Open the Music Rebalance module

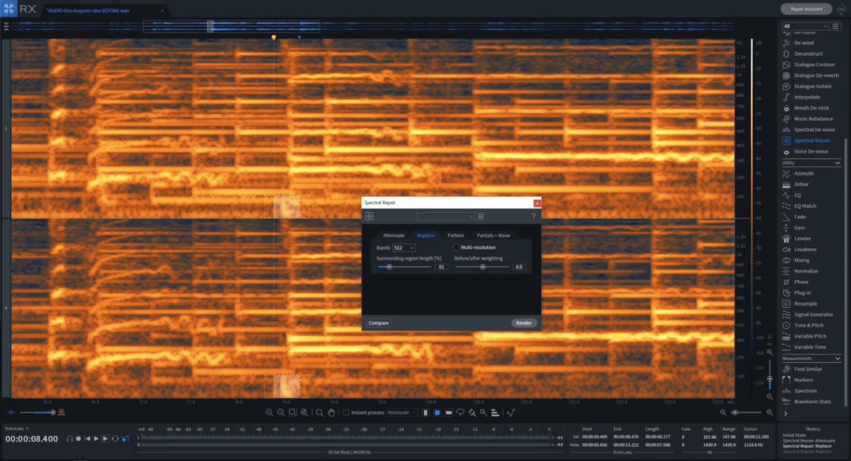(x=813, y=119)
